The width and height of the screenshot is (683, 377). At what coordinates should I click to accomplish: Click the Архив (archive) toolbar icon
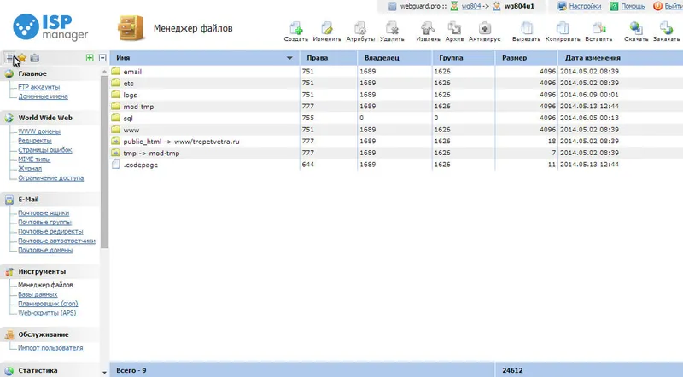[454, 29]
